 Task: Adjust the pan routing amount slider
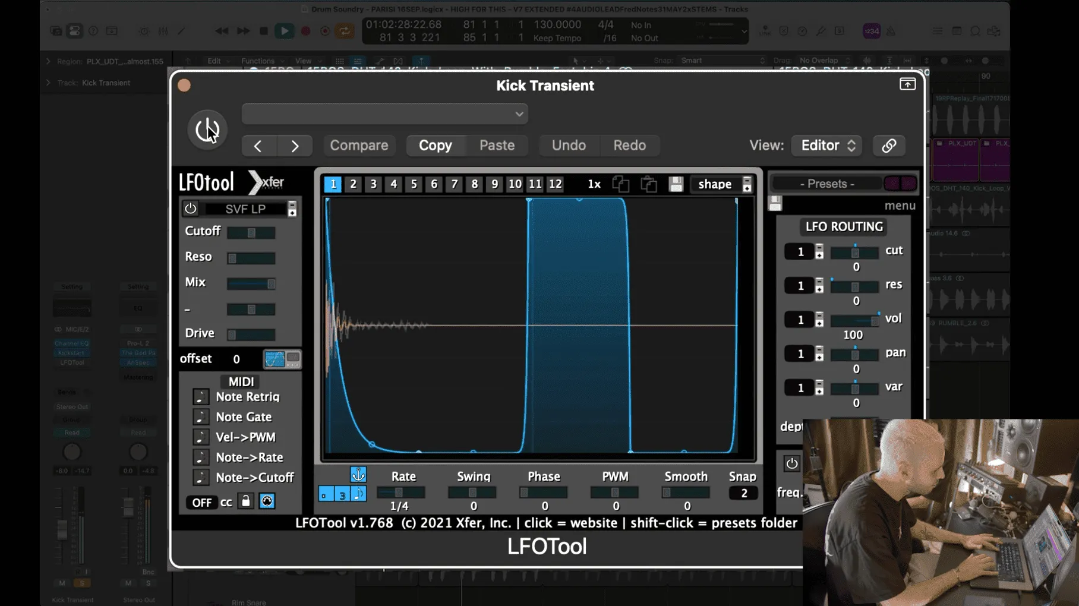[x=854, y=355]
